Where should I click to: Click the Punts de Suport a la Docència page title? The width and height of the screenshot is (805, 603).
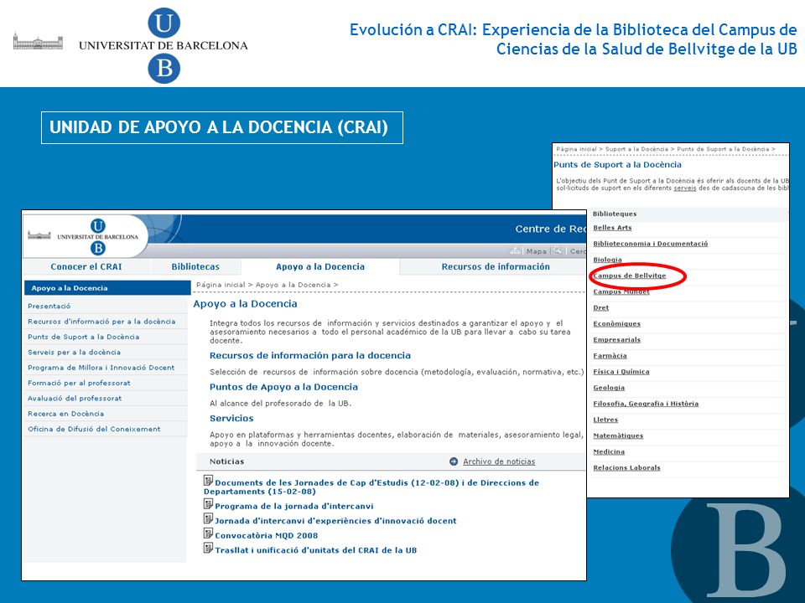[618, 165]
